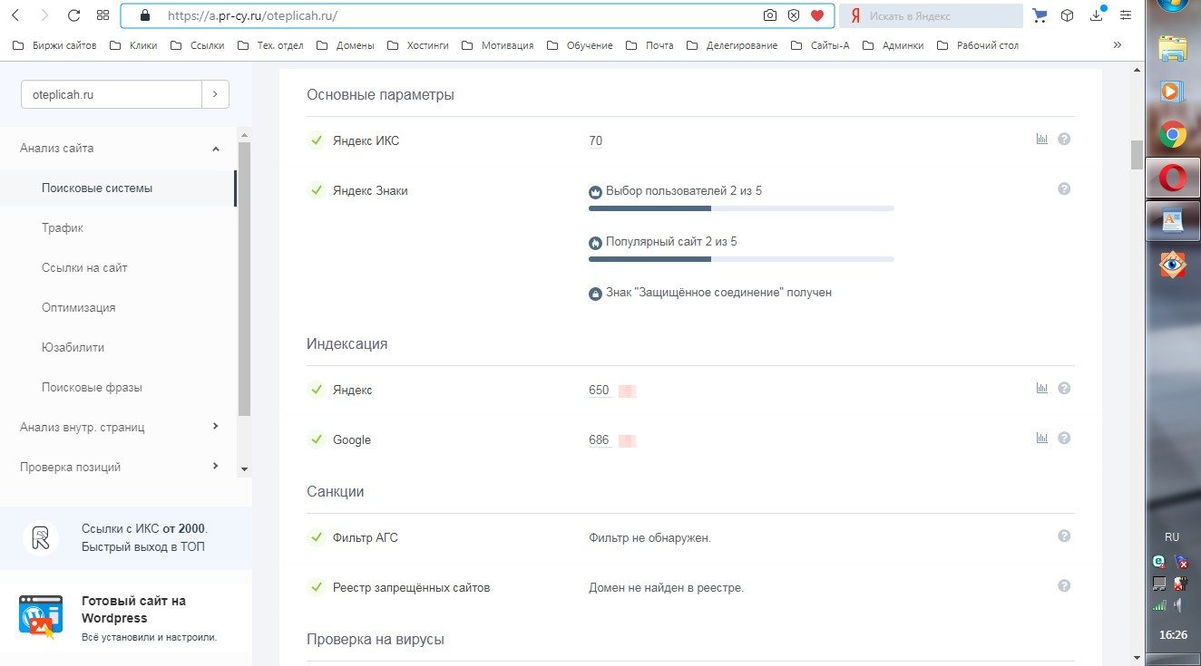Open the Биржи сайтов bookmarks folder
The image size is (1201, 666).
coord(54,45)
